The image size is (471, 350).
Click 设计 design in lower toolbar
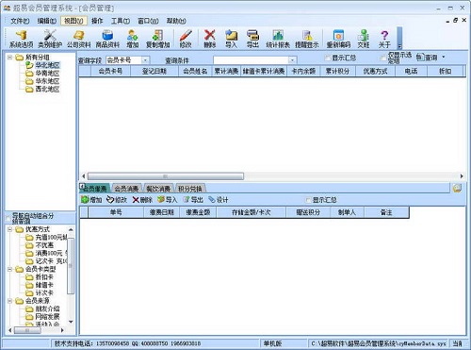click(219, 200)
